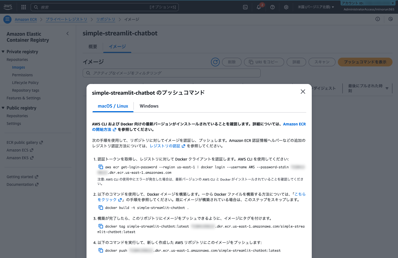Click the copy icon next to aws ecr get-login-password

click(x=101, y=167)
